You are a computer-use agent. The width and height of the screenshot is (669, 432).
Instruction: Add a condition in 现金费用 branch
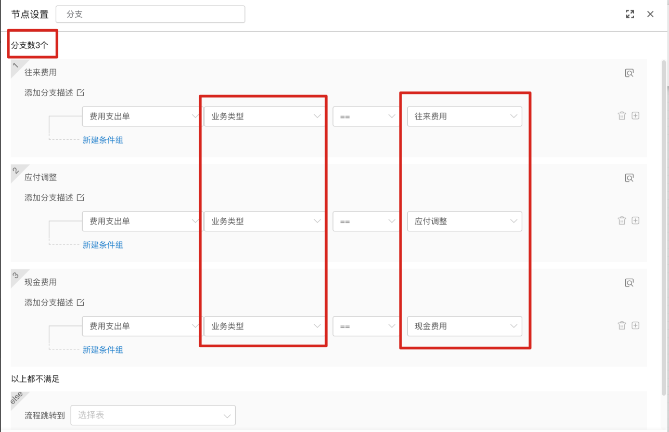[x=635, y=325]
